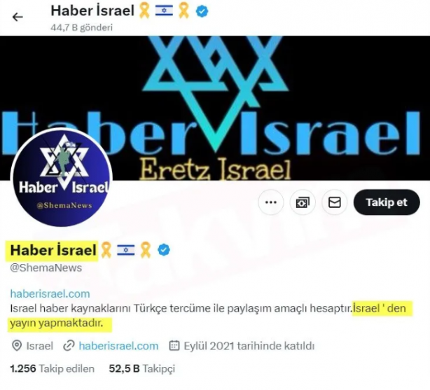Open haberisrael.com link in the bio
This screenshot has height=390, width=430.
[50, 294]
